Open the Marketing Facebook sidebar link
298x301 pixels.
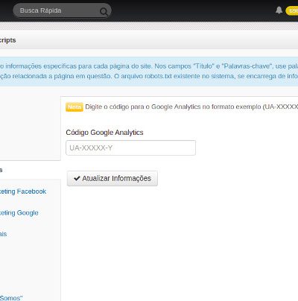pos(23,191)
